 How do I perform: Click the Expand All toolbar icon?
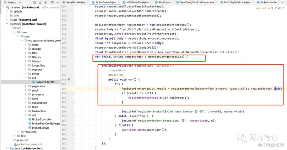coord(40,2)
